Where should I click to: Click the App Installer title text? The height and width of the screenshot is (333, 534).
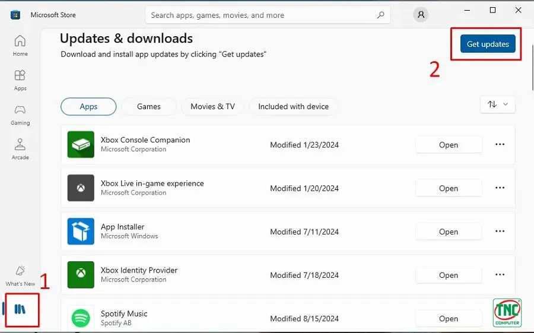pos(123,227)
